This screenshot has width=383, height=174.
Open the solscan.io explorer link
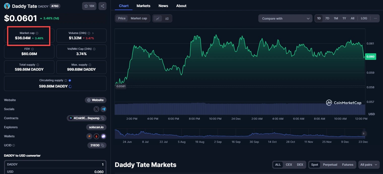(x=96, y=127)
